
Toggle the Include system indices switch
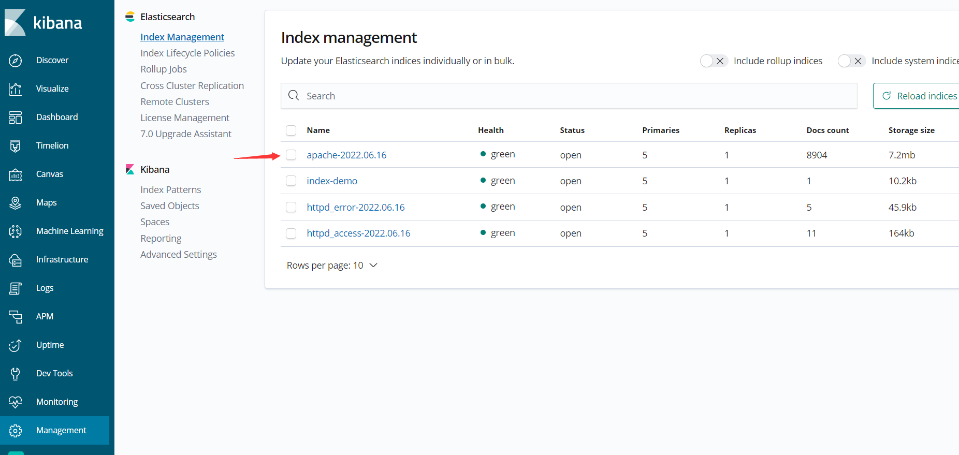click(851, 61)
